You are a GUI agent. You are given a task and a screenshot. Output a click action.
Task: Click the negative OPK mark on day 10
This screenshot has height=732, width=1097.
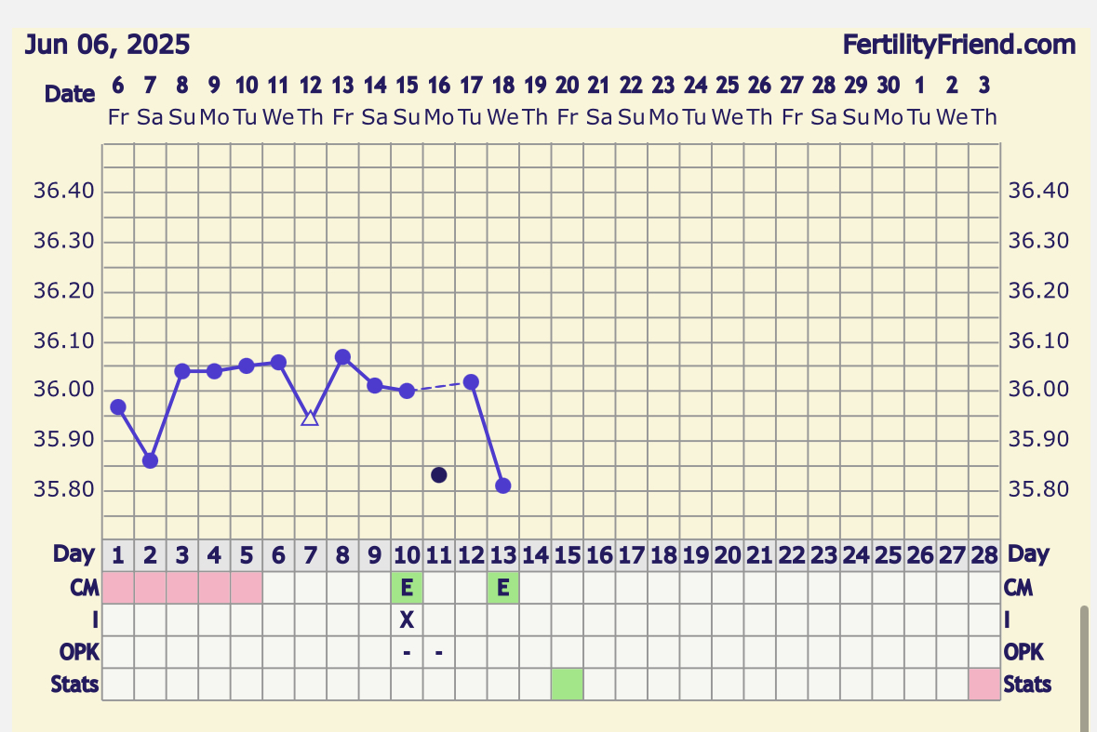click(407, 653)
